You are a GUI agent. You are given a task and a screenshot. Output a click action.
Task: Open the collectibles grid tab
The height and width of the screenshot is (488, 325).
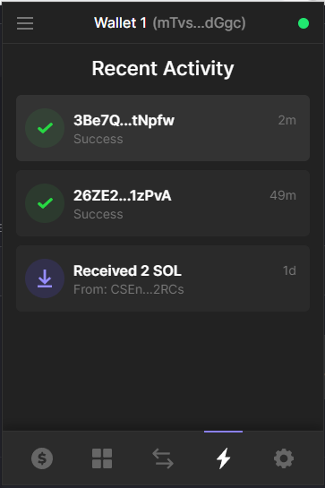(x=102, y=458)
